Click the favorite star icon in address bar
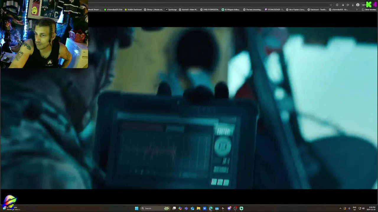This screenshot has width=378, height=212. click(331, 5)
